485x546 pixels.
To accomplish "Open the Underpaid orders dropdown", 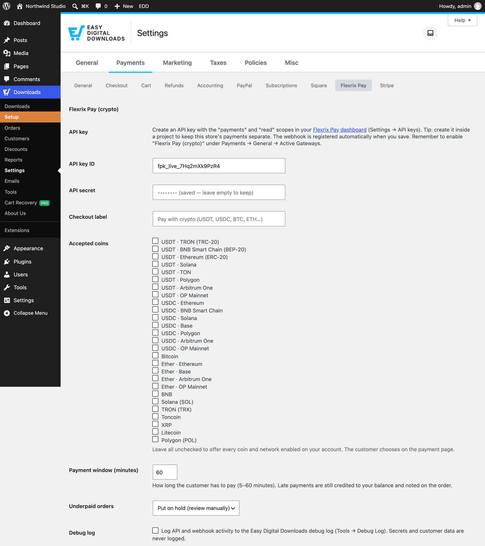I will click(196, 508).
